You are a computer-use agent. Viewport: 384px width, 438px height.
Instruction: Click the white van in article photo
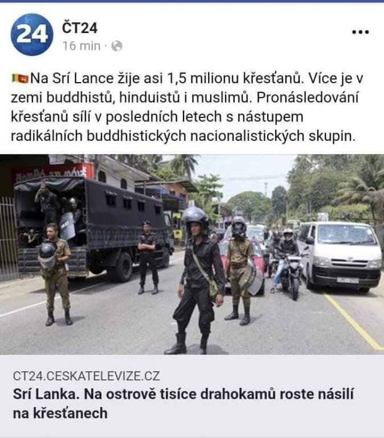[340, 257]
